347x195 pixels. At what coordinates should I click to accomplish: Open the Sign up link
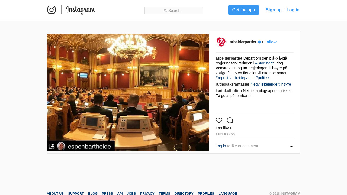click(274, 10)
